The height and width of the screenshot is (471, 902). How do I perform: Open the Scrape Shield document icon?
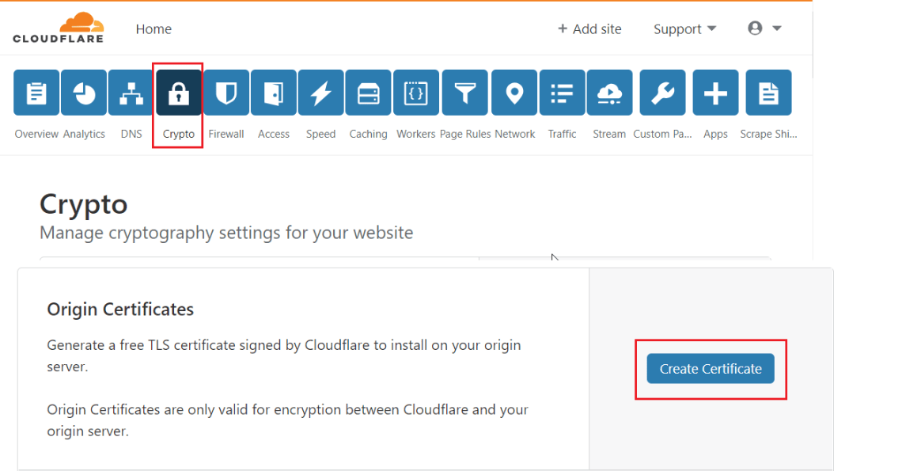click(768, 93)
